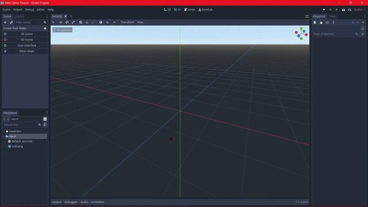368x207 pixels.
Task: Select the Scale mode tool
Action: point(73,22)
